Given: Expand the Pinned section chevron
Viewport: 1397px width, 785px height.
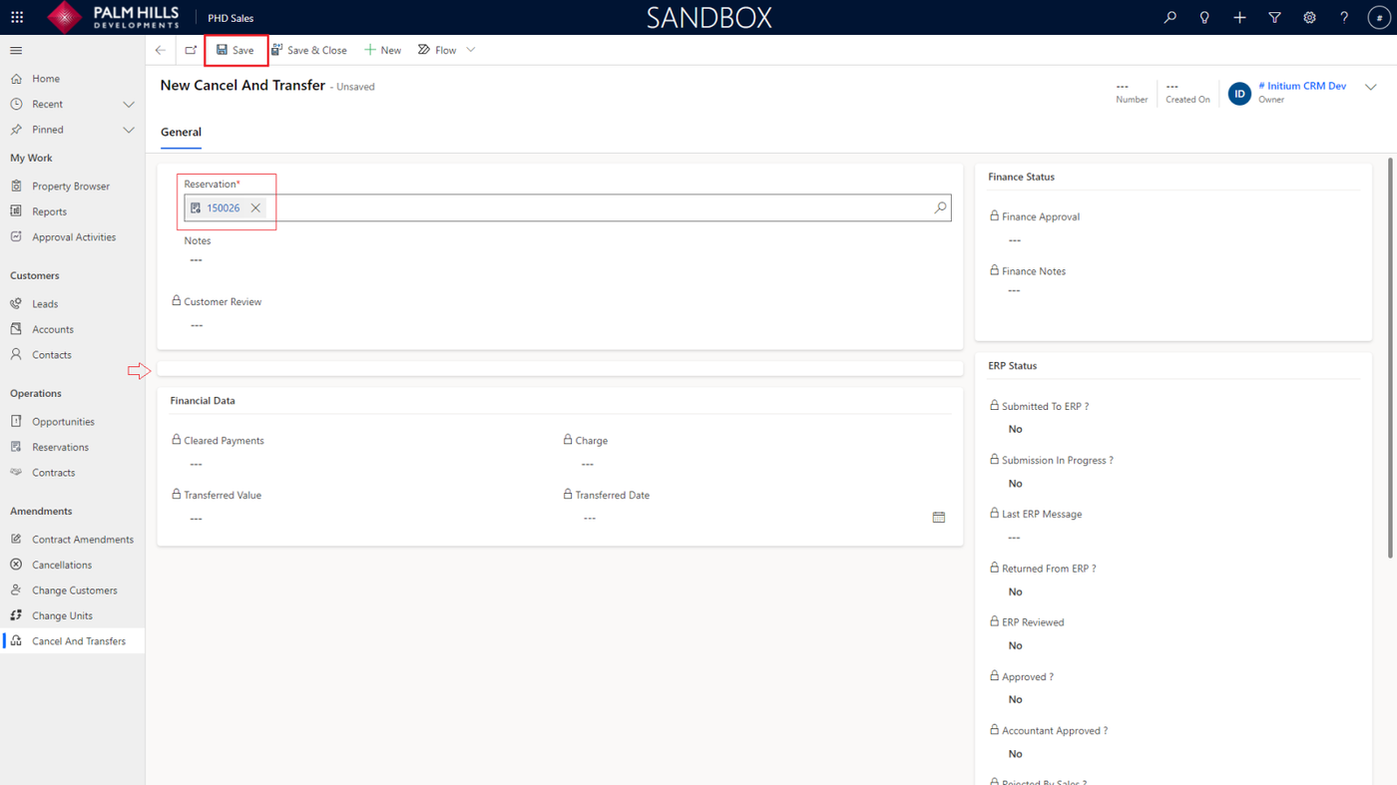Looking at the screenshot, I should coord(129,130).
